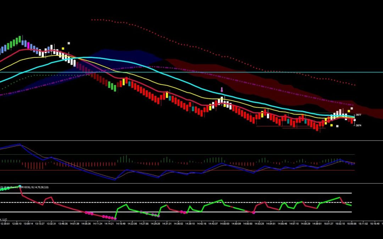Click time axis label 13:09:14
Image resolution: width=383 pixels, height=239 pixels.
pos(28,223)
